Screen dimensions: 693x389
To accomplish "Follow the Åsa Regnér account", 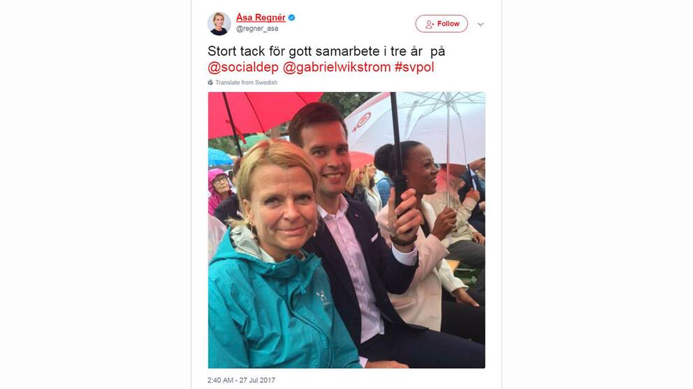I will pos(442,24).
